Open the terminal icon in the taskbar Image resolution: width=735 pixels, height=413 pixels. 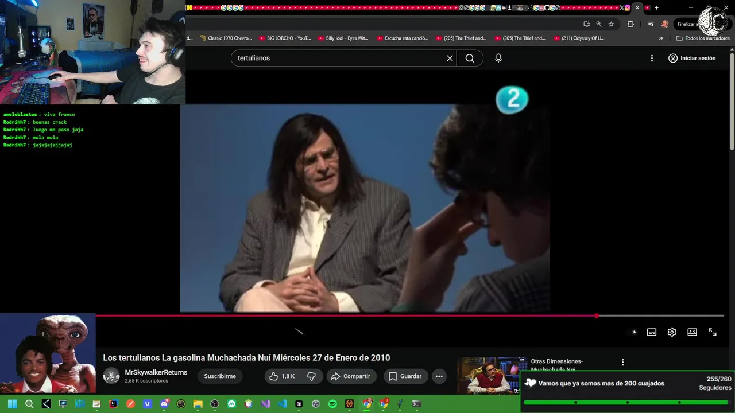(417, 404)
